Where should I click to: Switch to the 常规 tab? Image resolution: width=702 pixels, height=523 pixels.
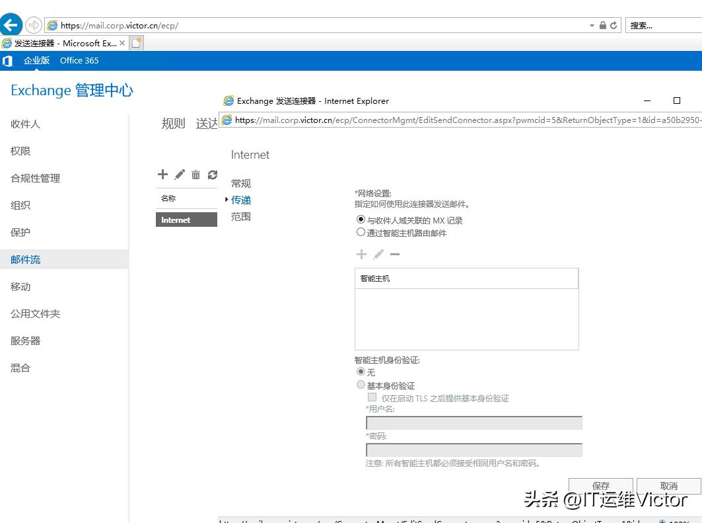tap(240, 183)
